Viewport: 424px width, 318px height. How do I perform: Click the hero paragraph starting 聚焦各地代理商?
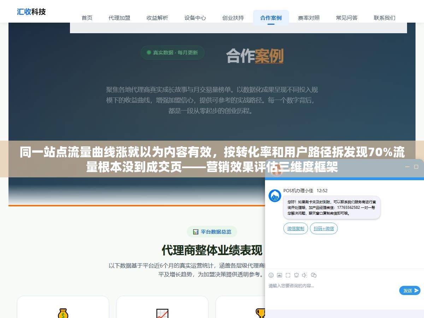(x=212, y=100)
